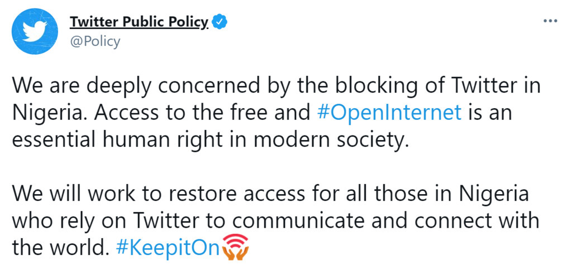Open the Twitter bird profile avatar

click(35, 31)
